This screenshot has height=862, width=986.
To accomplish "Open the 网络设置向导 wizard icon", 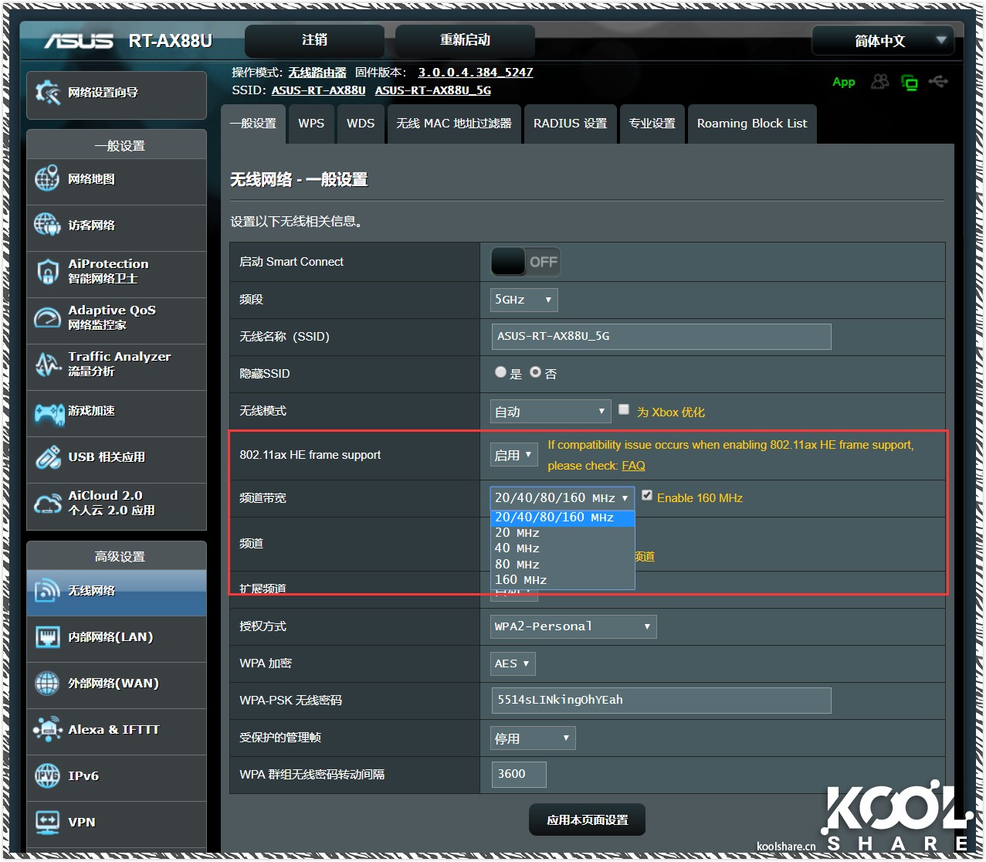I will pyautogui.click(x=47, y=93).
